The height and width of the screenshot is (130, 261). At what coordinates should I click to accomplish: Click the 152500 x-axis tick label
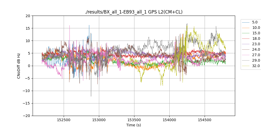(64, 120)
